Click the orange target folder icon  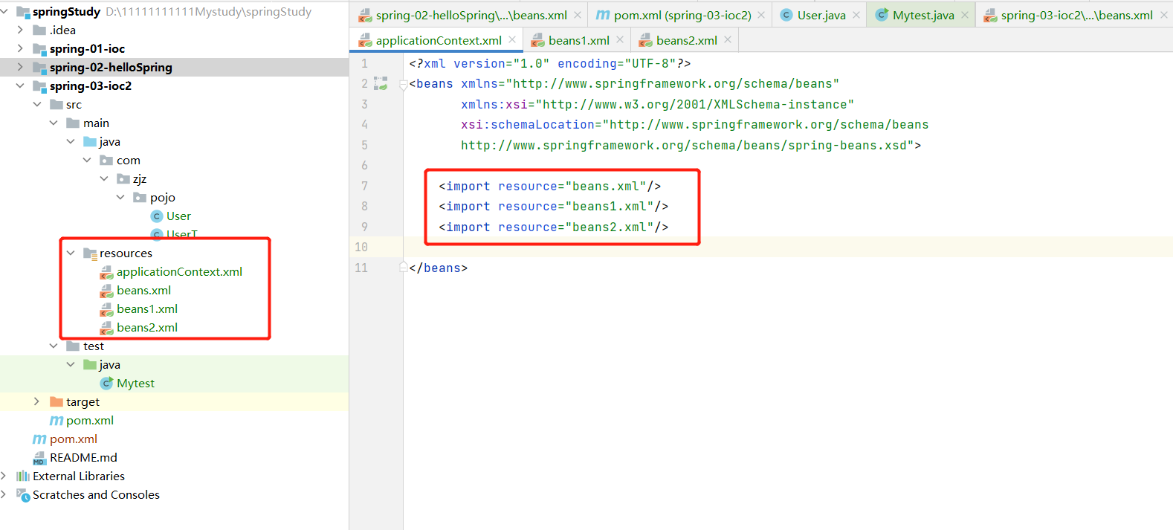pos(56,402)
